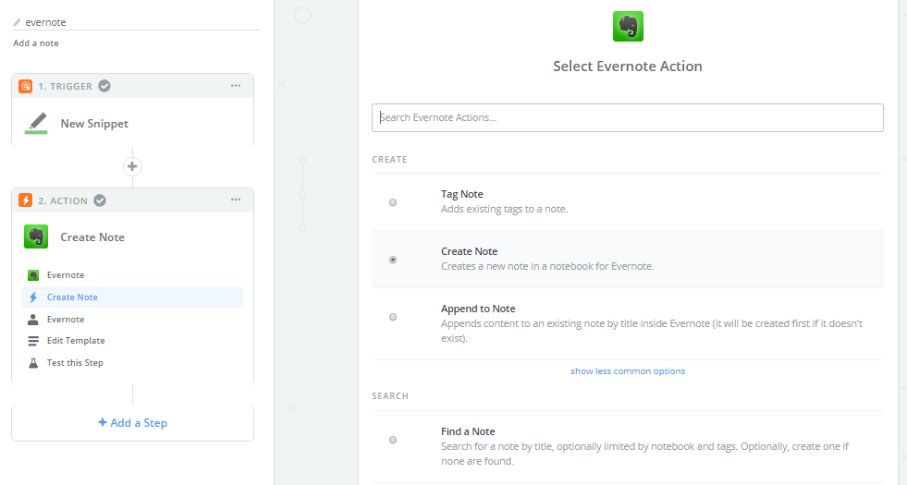Open the Test this Step substep
The image size is (907, 485).
click(132, 363)
